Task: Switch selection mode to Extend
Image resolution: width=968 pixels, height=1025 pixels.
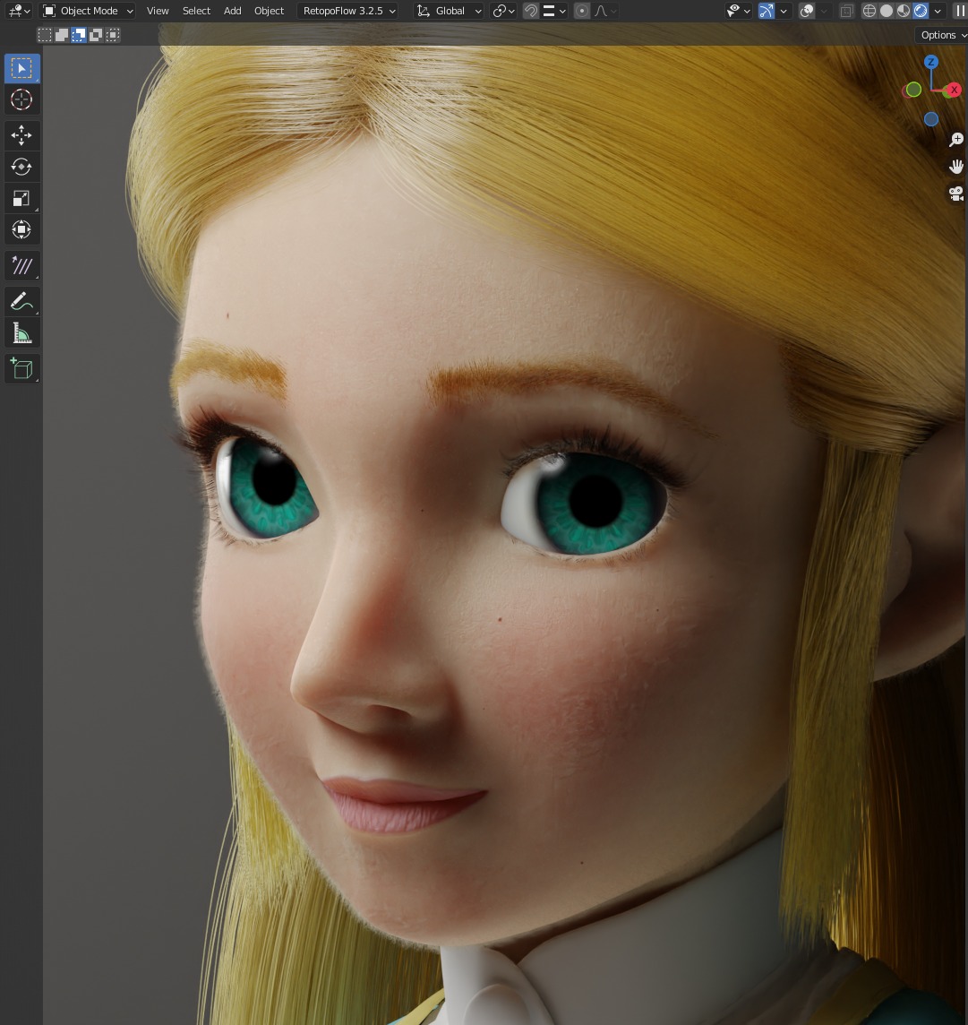Action: tap(62, 35)
